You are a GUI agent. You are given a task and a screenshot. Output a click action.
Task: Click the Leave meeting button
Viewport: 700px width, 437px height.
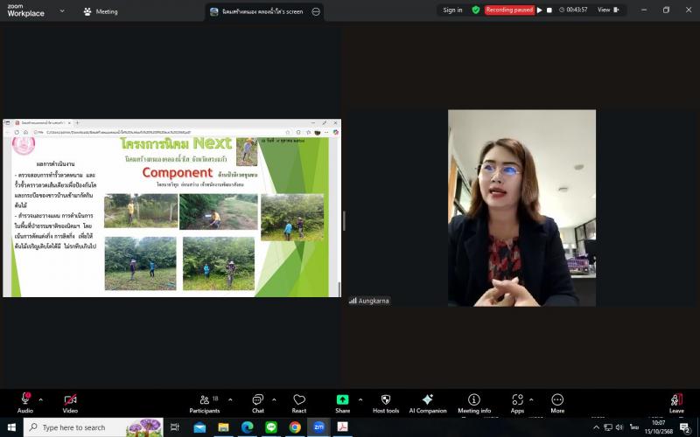[676, 403]
